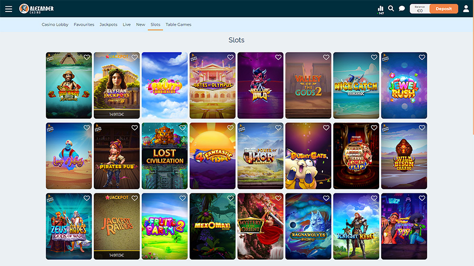Viewport: 474px width, 266px height.
Task: Favourite Pushy Cats via heart icon
Action: tap(326, 128)
